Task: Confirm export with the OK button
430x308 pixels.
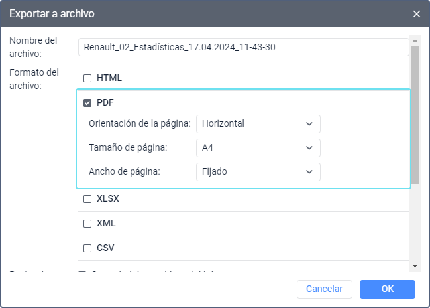Action: (x=387, y=289)
